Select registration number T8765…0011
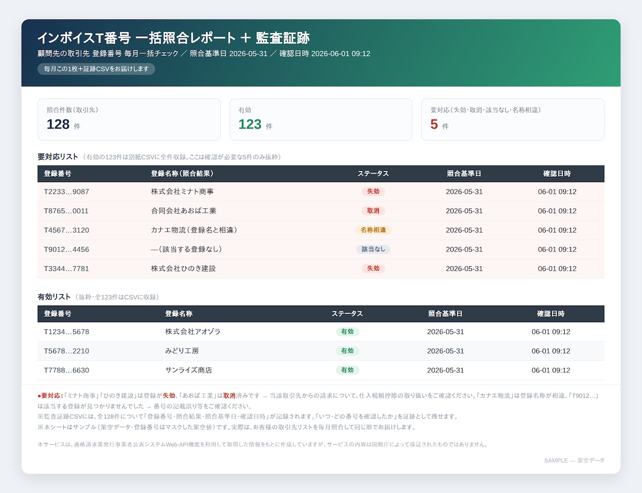 tap(66, 211)
